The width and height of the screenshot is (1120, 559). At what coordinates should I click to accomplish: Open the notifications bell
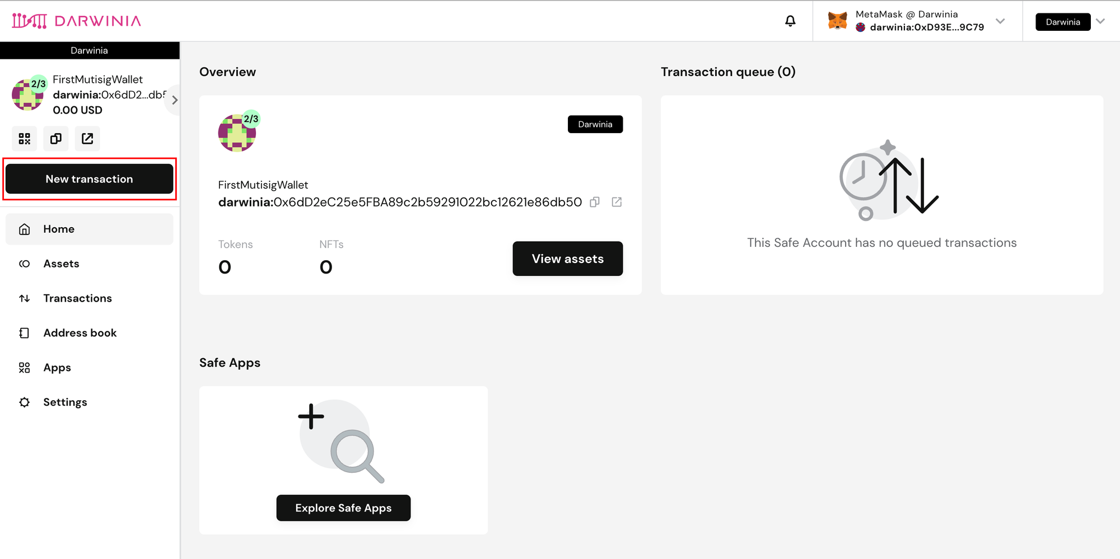tap(790, 21)
